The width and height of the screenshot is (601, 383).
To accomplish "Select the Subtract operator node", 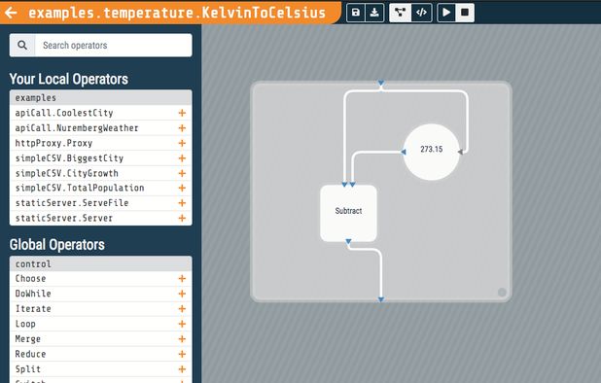I will coord(348,213).
